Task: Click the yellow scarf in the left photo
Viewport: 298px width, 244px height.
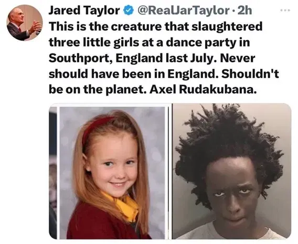Action: [123, 206]
